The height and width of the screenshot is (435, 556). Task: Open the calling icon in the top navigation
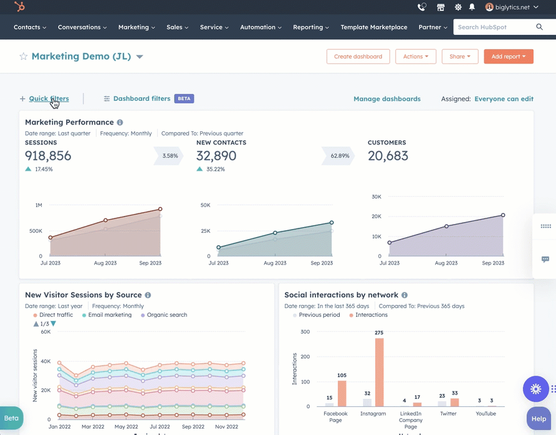tap(421, 7)
